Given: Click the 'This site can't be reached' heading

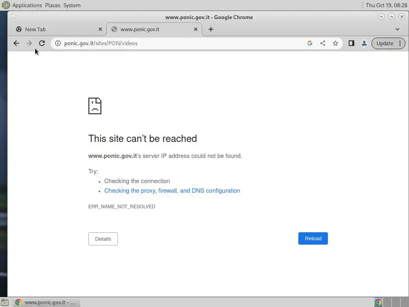Looking at the screenshot, I should pyautogui.click(x=143, y=139).
